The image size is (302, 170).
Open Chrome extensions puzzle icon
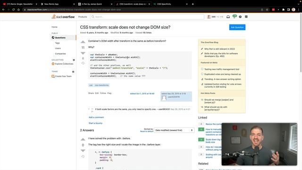point(283,9)
